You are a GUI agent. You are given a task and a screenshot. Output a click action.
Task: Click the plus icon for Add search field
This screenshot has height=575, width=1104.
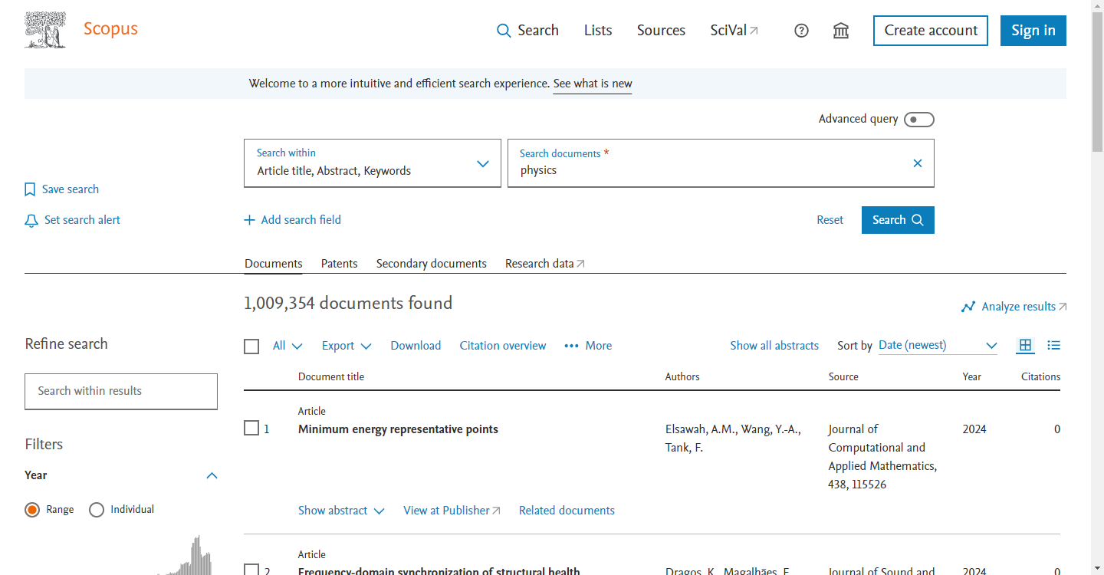[249, 220]
